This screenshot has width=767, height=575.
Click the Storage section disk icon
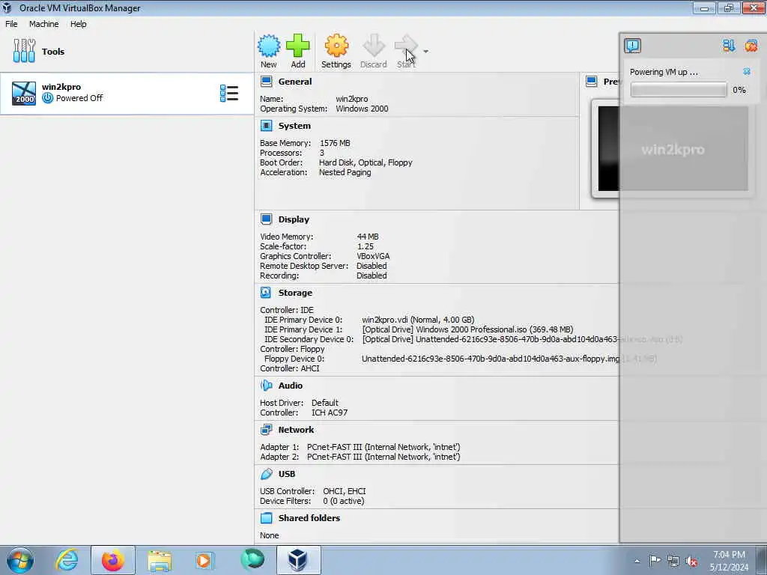pos(266,293)
